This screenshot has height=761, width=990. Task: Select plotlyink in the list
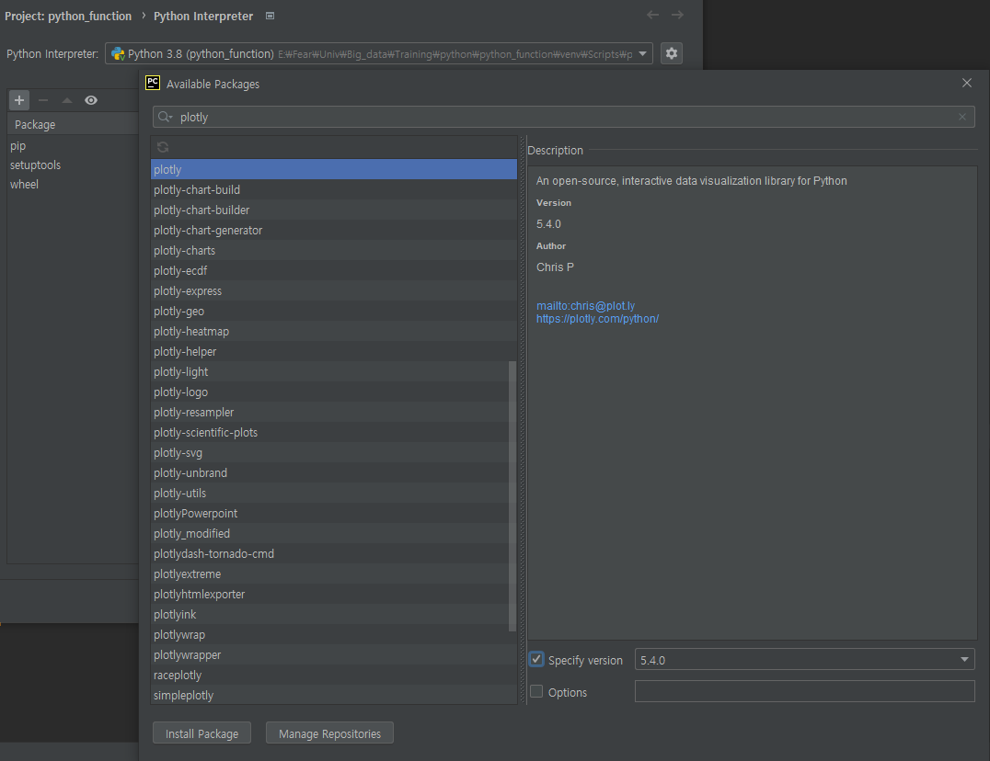[329, 614]
